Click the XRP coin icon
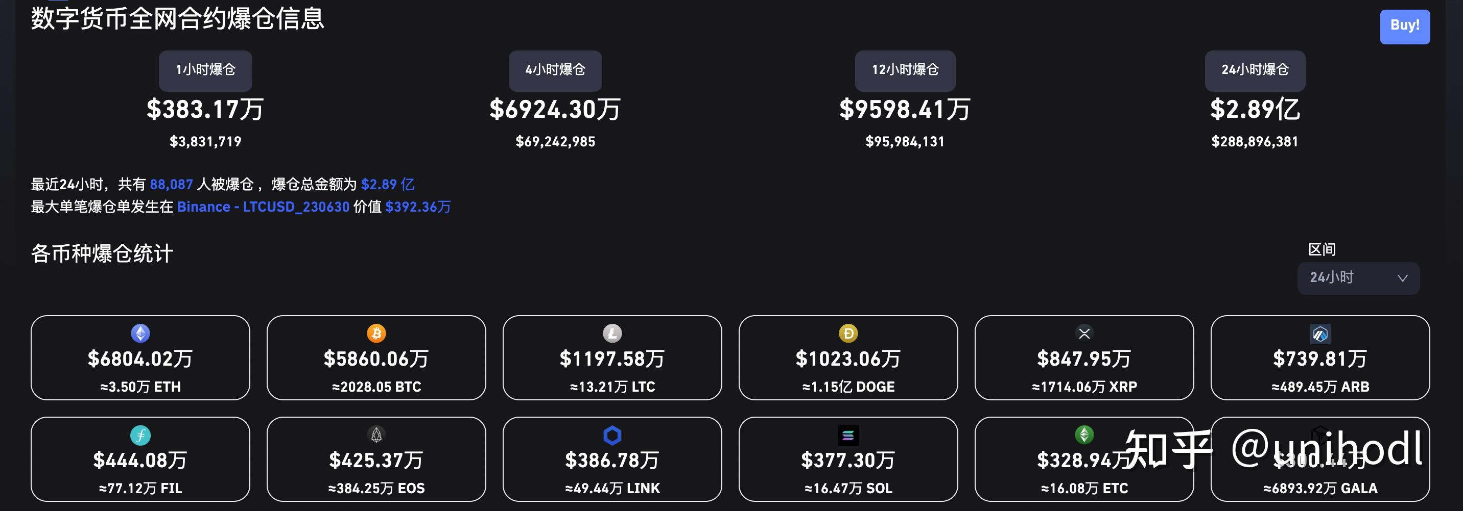This screenshot has width=1463, height=511. [x=1084, y=333]
